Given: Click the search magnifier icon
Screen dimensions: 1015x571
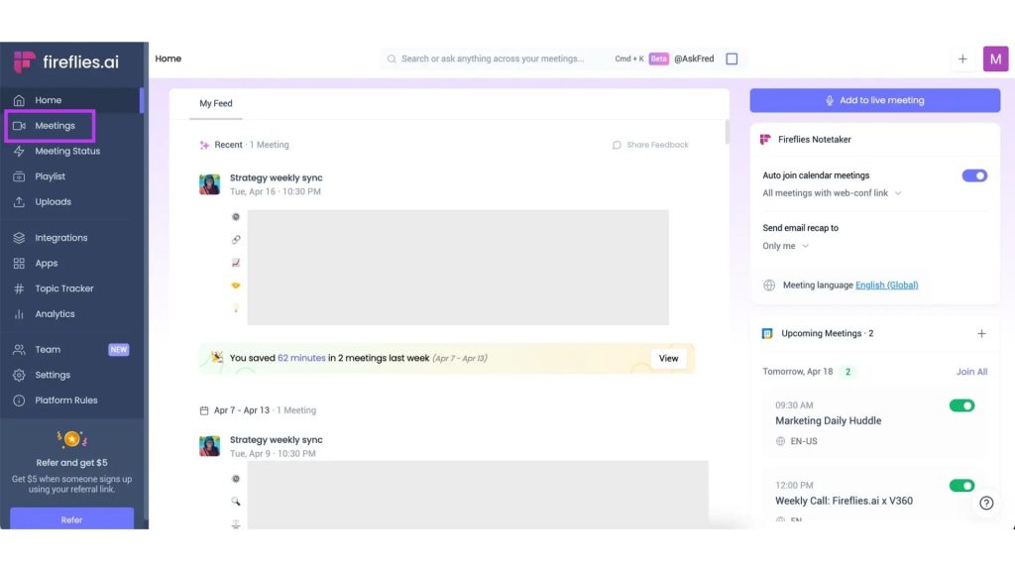Looking at the screenshot, I should (x=392, y=58).
